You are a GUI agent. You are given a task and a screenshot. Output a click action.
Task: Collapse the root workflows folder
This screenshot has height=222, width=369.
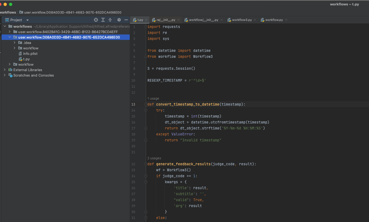[x=5, y=26]
